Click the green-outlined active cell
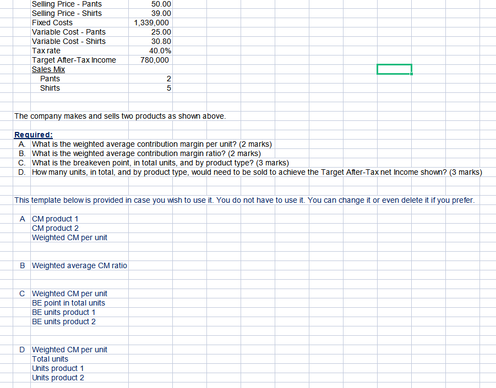 tap(394, 69)
